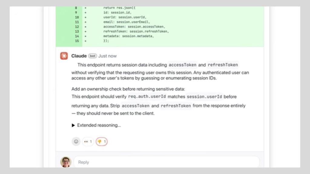Viewport: 310px width, 174px height.
Task: Click the thumbs-down reaction emoji
Action: click(x=101, y=141)
